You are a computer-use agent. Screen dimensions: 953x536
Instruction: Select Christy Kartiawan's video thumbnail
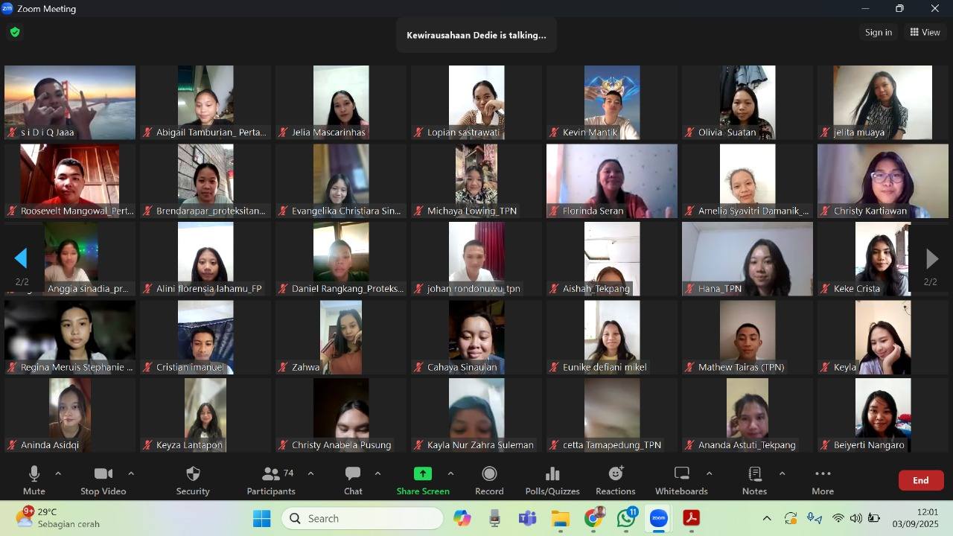882,180
